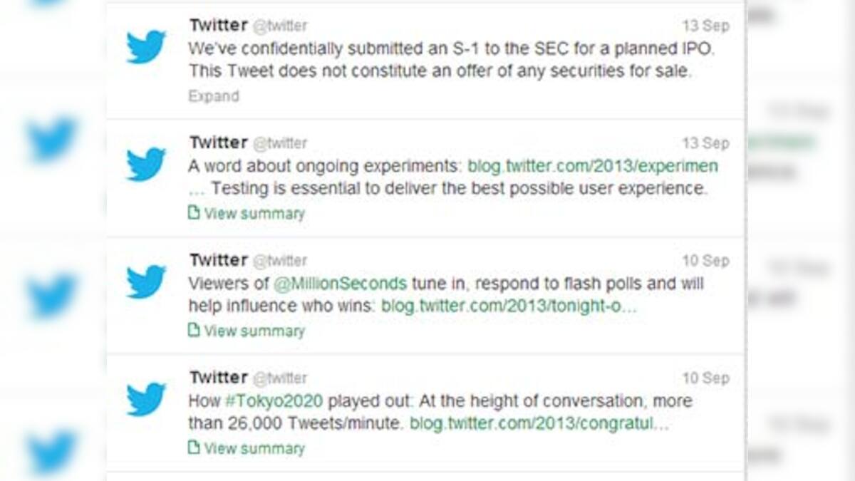Screen dimensions: 855x481
Task: Expand the confidential S-1 IPO tweet
Action: coord(213,95)
